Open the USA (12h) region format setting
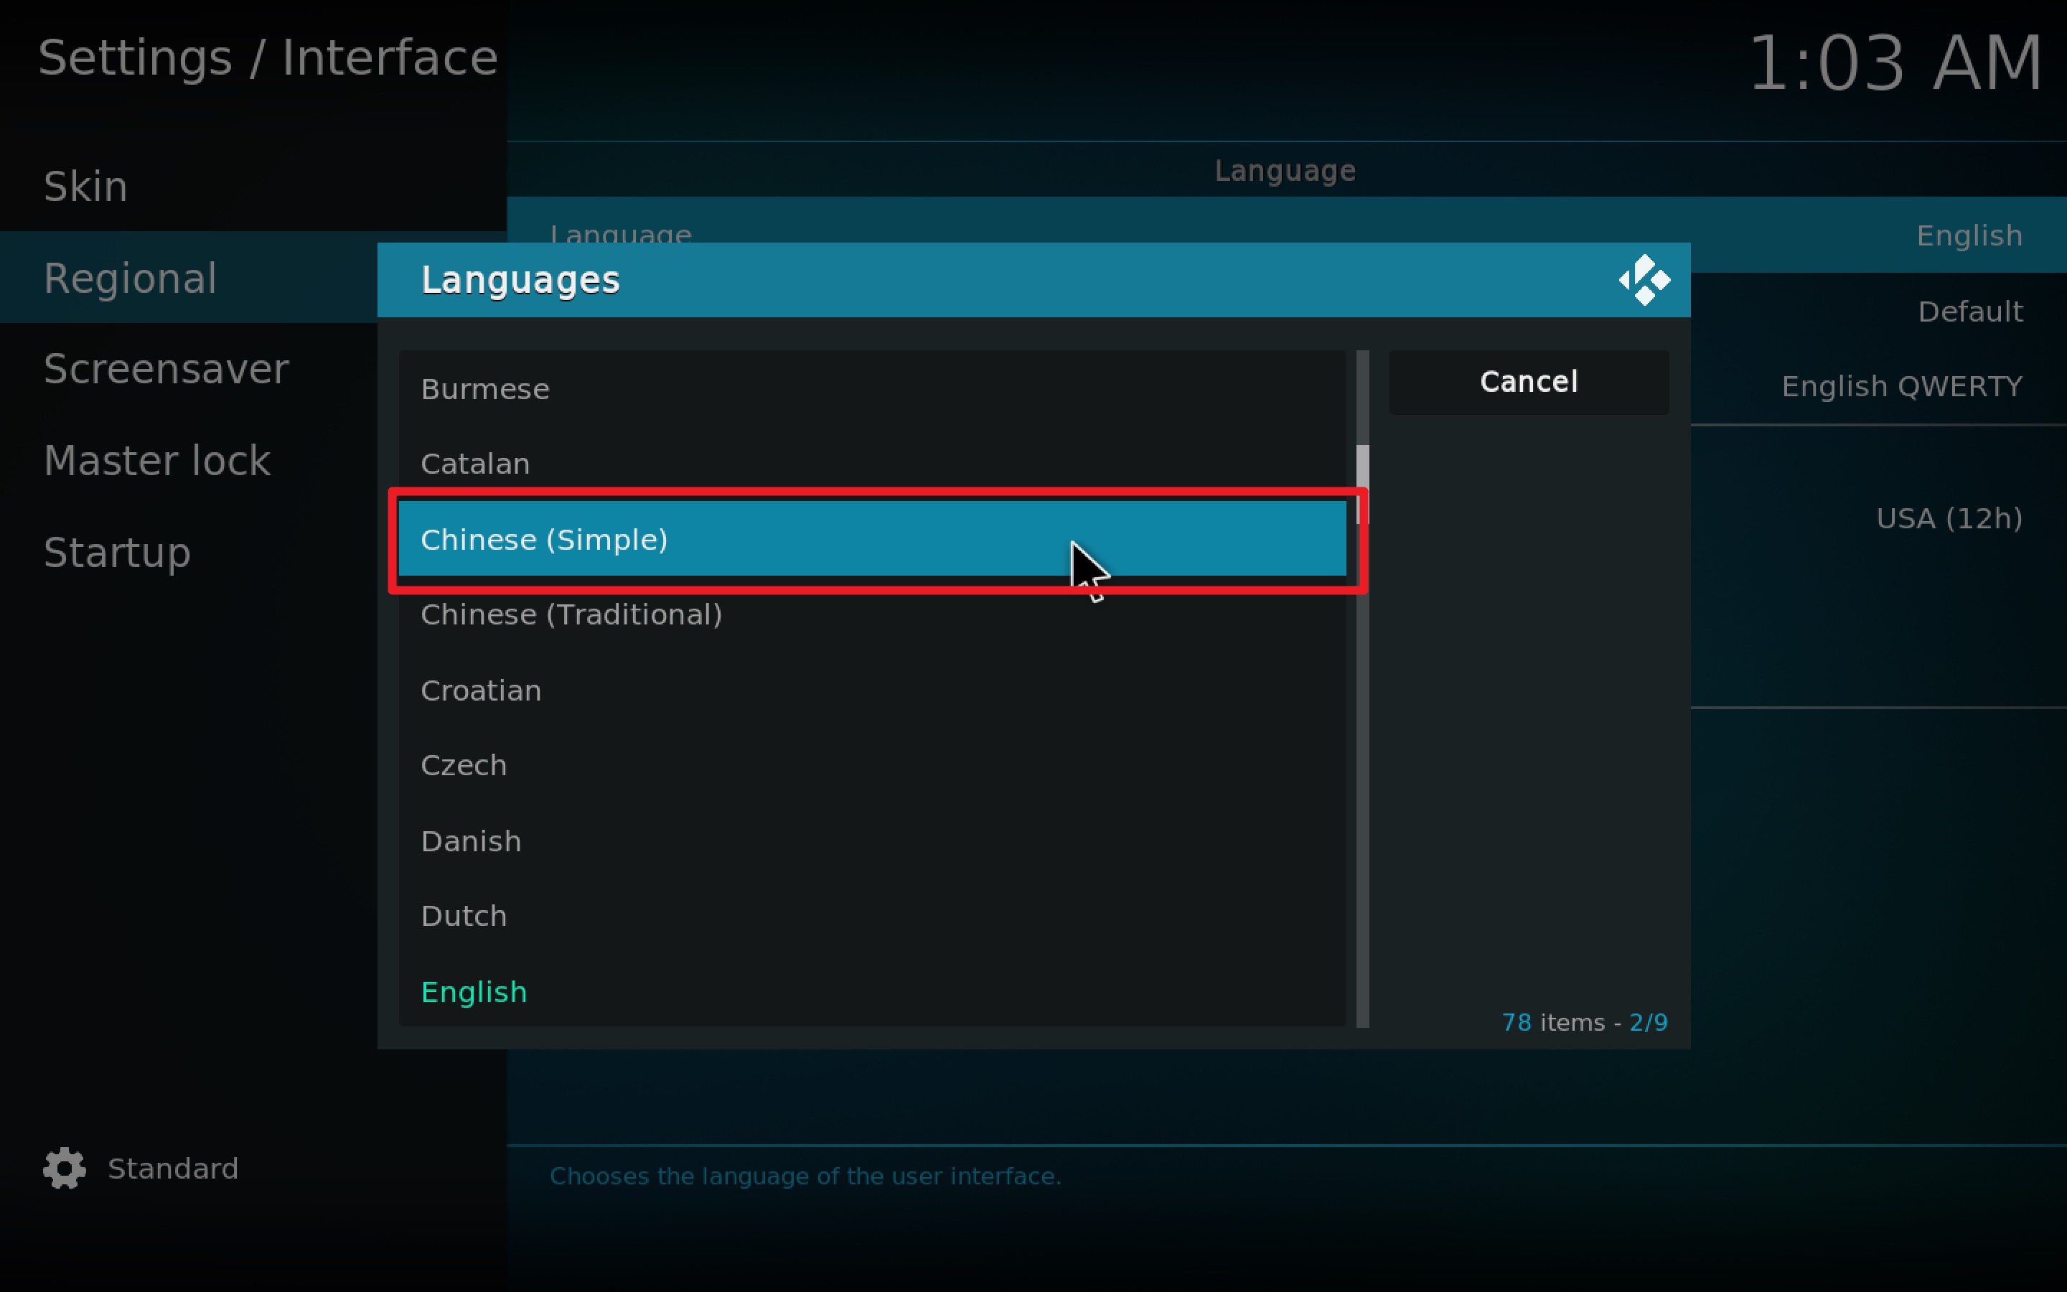 point(1949,519)
